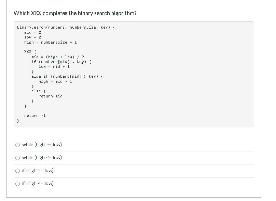Select the radio button for while (high >= low)
Viewport: 276px width, 201px height.
pos(18,145)
